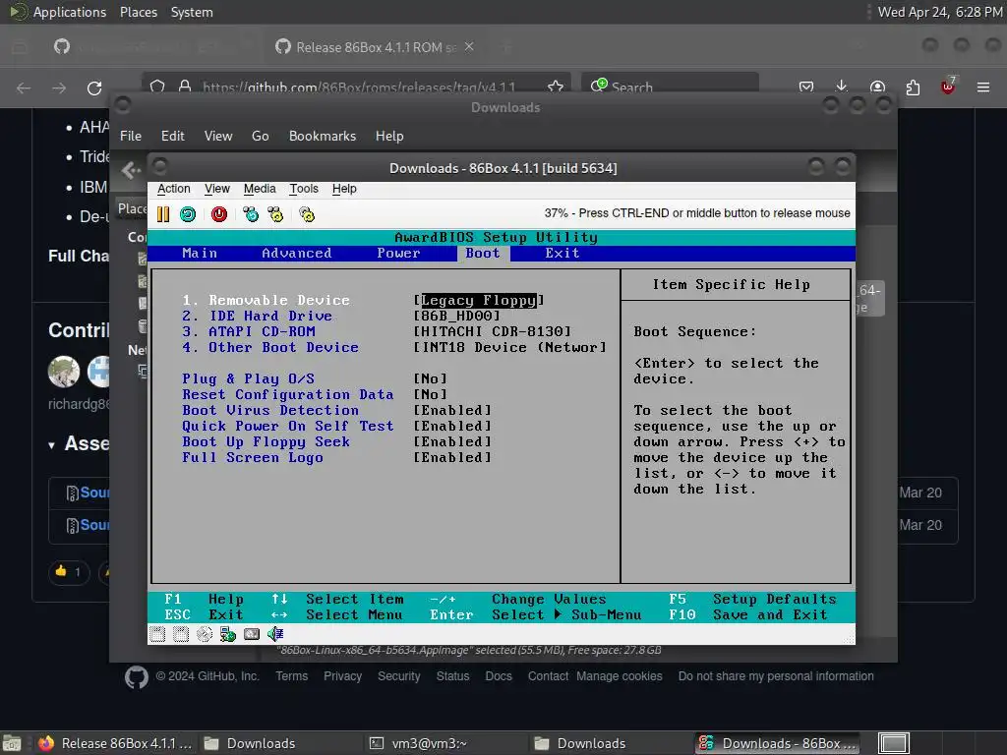
Task: Click the Plug & Play O/S value
Action: [431, 378]
